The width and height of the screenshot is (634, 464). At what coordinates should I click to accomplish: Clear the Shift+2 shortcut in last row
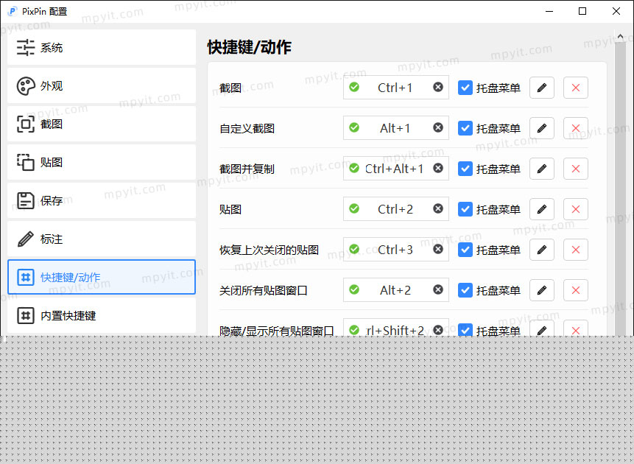(x=438, y=330)
